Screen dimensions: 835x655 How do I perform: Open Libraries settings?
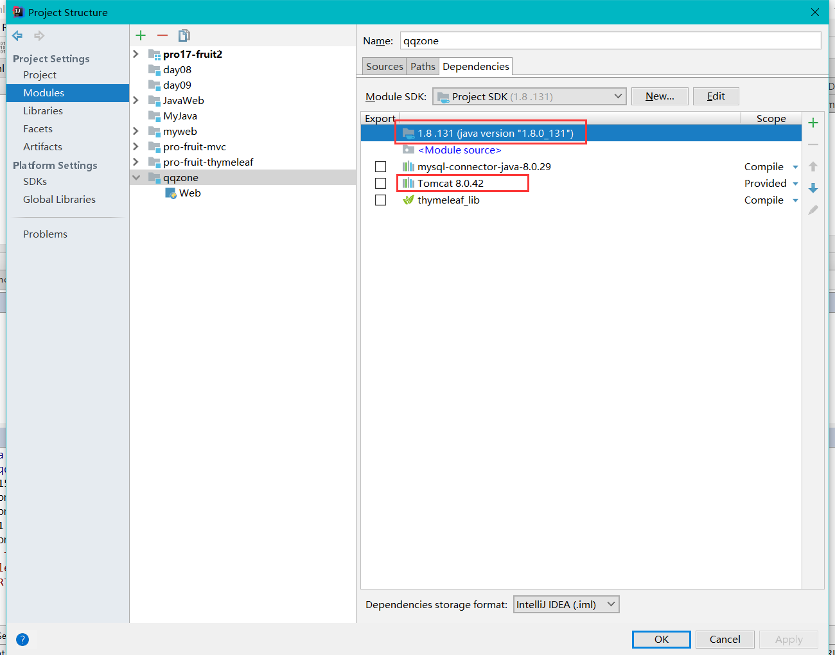43,111
